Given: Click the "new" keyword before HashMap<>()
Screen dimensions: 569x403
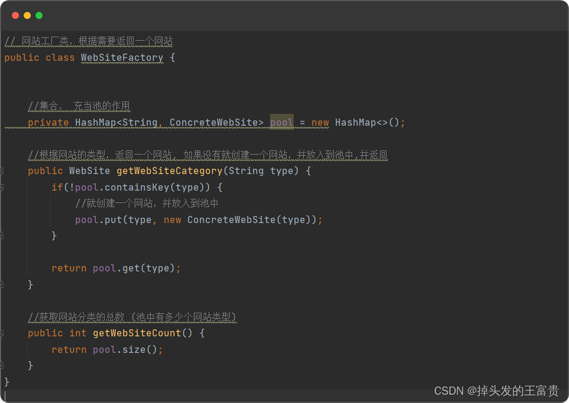Looking at the screenshot, I should click(320, 123).
